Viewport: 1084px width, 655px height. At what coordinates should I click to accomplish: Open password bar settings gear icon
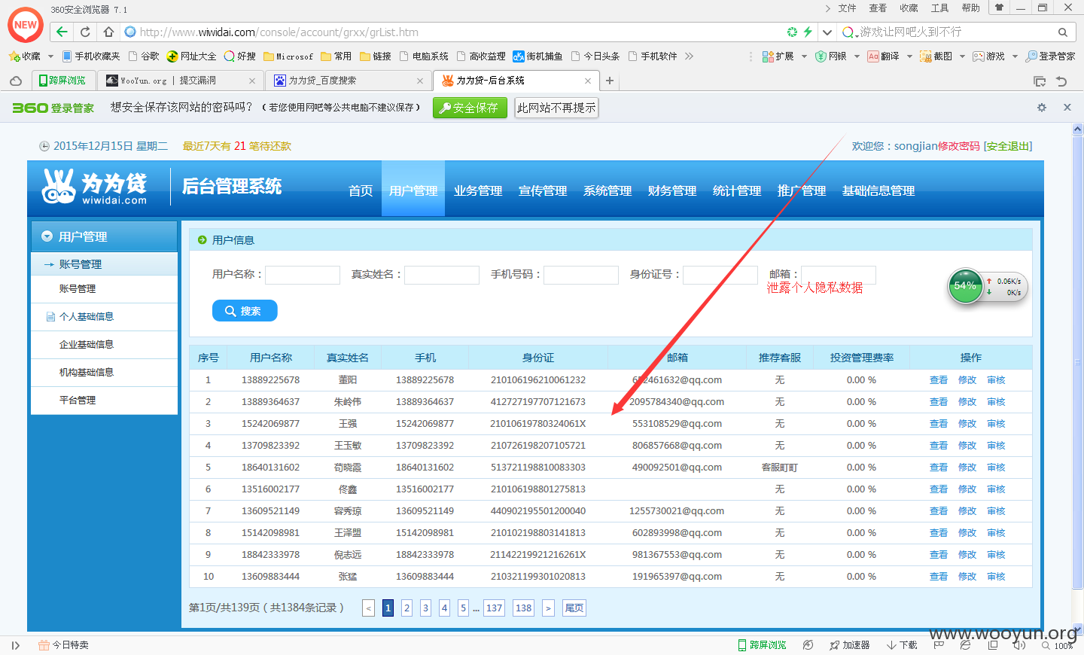click(1042, 108)
